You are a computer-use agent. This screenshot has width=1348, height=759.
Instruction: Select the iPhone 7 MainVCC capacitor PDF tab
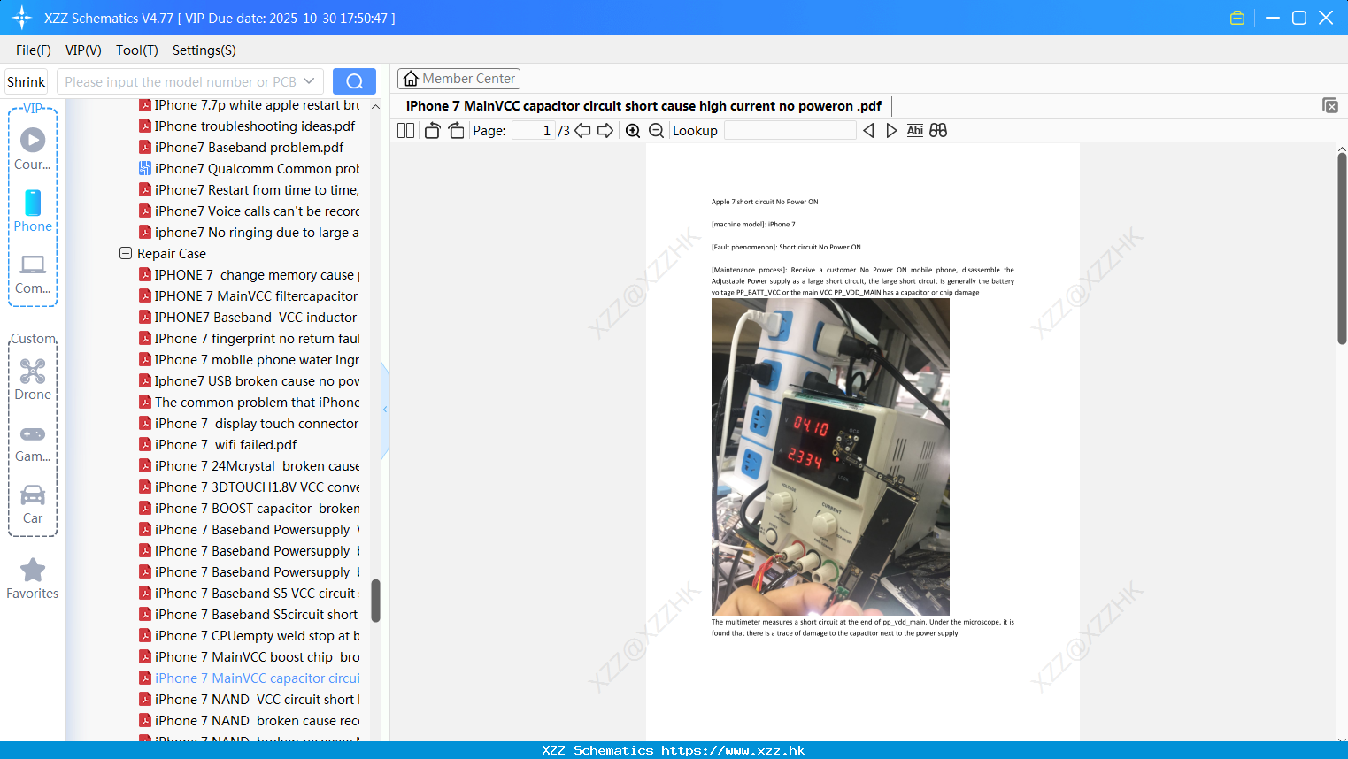coord(643,106)
